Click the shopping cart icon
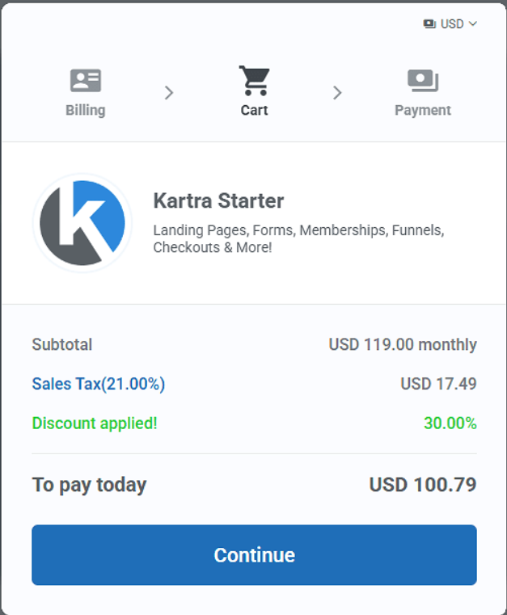 [254, 81]
